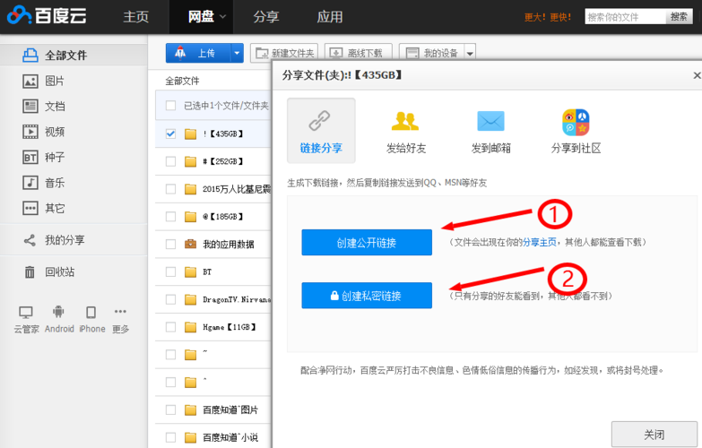Image resolution: width=702 pixels, height=448 pixels.
Task: Open the Hgame【11GB】 folder name
Action: tap(230, 327)
